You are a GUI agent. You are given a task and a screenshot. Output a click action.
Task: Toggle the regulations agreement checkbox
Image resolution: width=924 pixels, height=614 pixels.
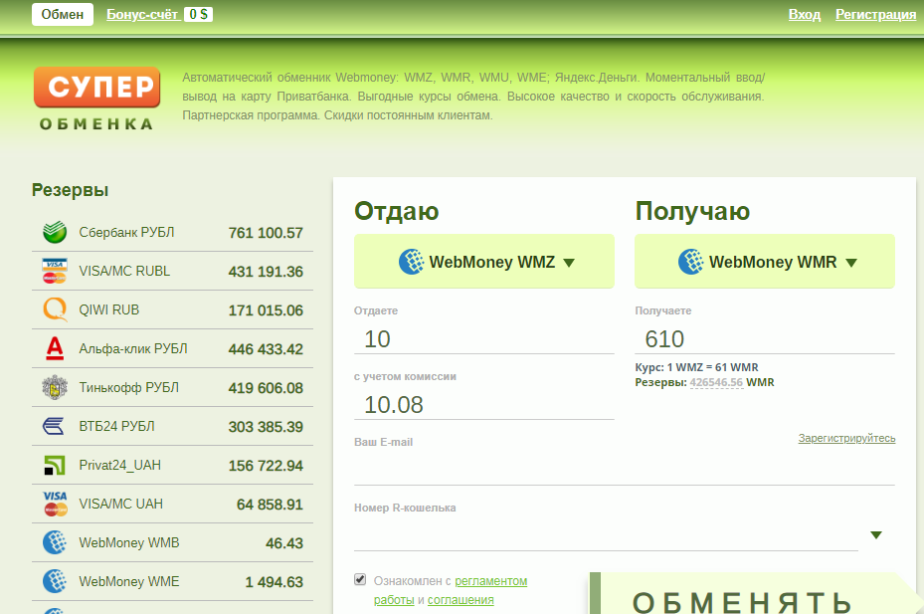coord(360,580)
